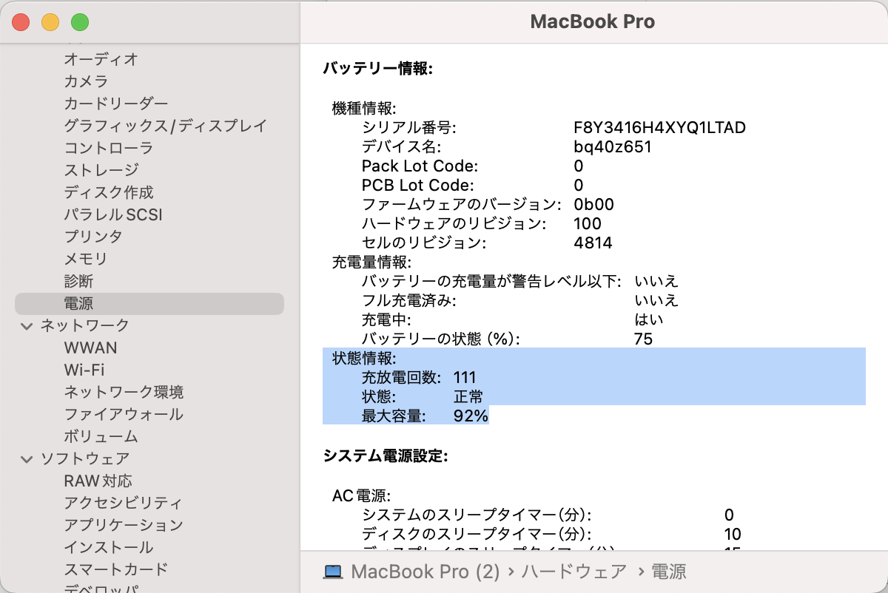Open the WWAN network item
The height and width of the screenshot is (593, 888).
tap(90, 348)
